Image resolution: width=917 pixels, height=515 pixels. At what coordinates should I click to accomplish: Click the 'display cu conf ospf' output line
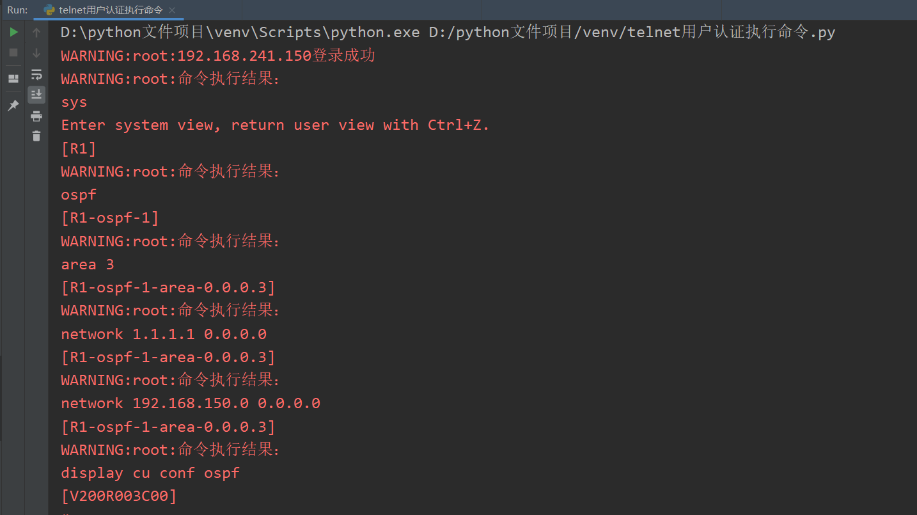pyautogui.click(x=150, y=473)
